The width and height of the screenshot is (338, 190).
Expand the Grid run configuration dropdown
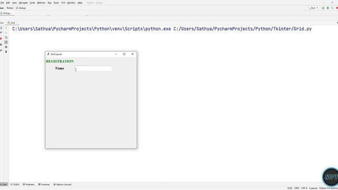coord(313,8)
